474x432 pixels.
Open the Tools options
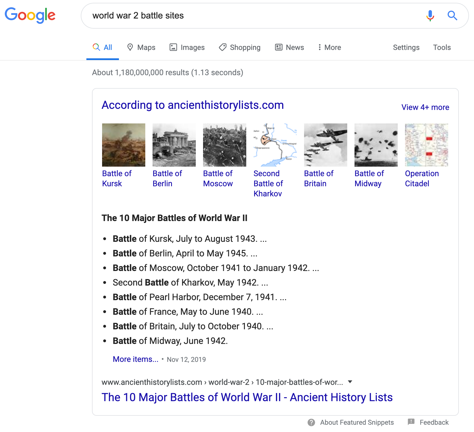click(442, 47)
